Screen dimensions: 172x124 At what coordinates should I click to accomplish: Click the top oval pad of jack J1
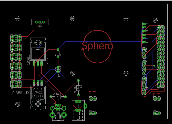point(78,102)
